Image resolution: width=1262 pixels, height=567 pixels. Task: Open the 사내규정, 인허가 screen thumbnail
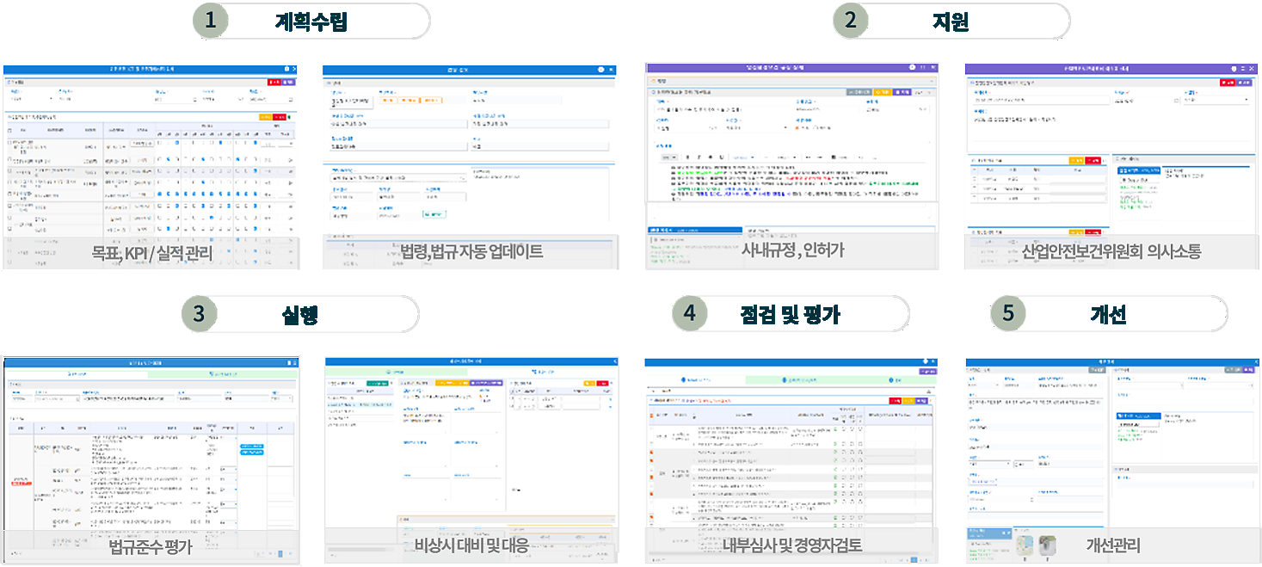click(x=792, y=165)
